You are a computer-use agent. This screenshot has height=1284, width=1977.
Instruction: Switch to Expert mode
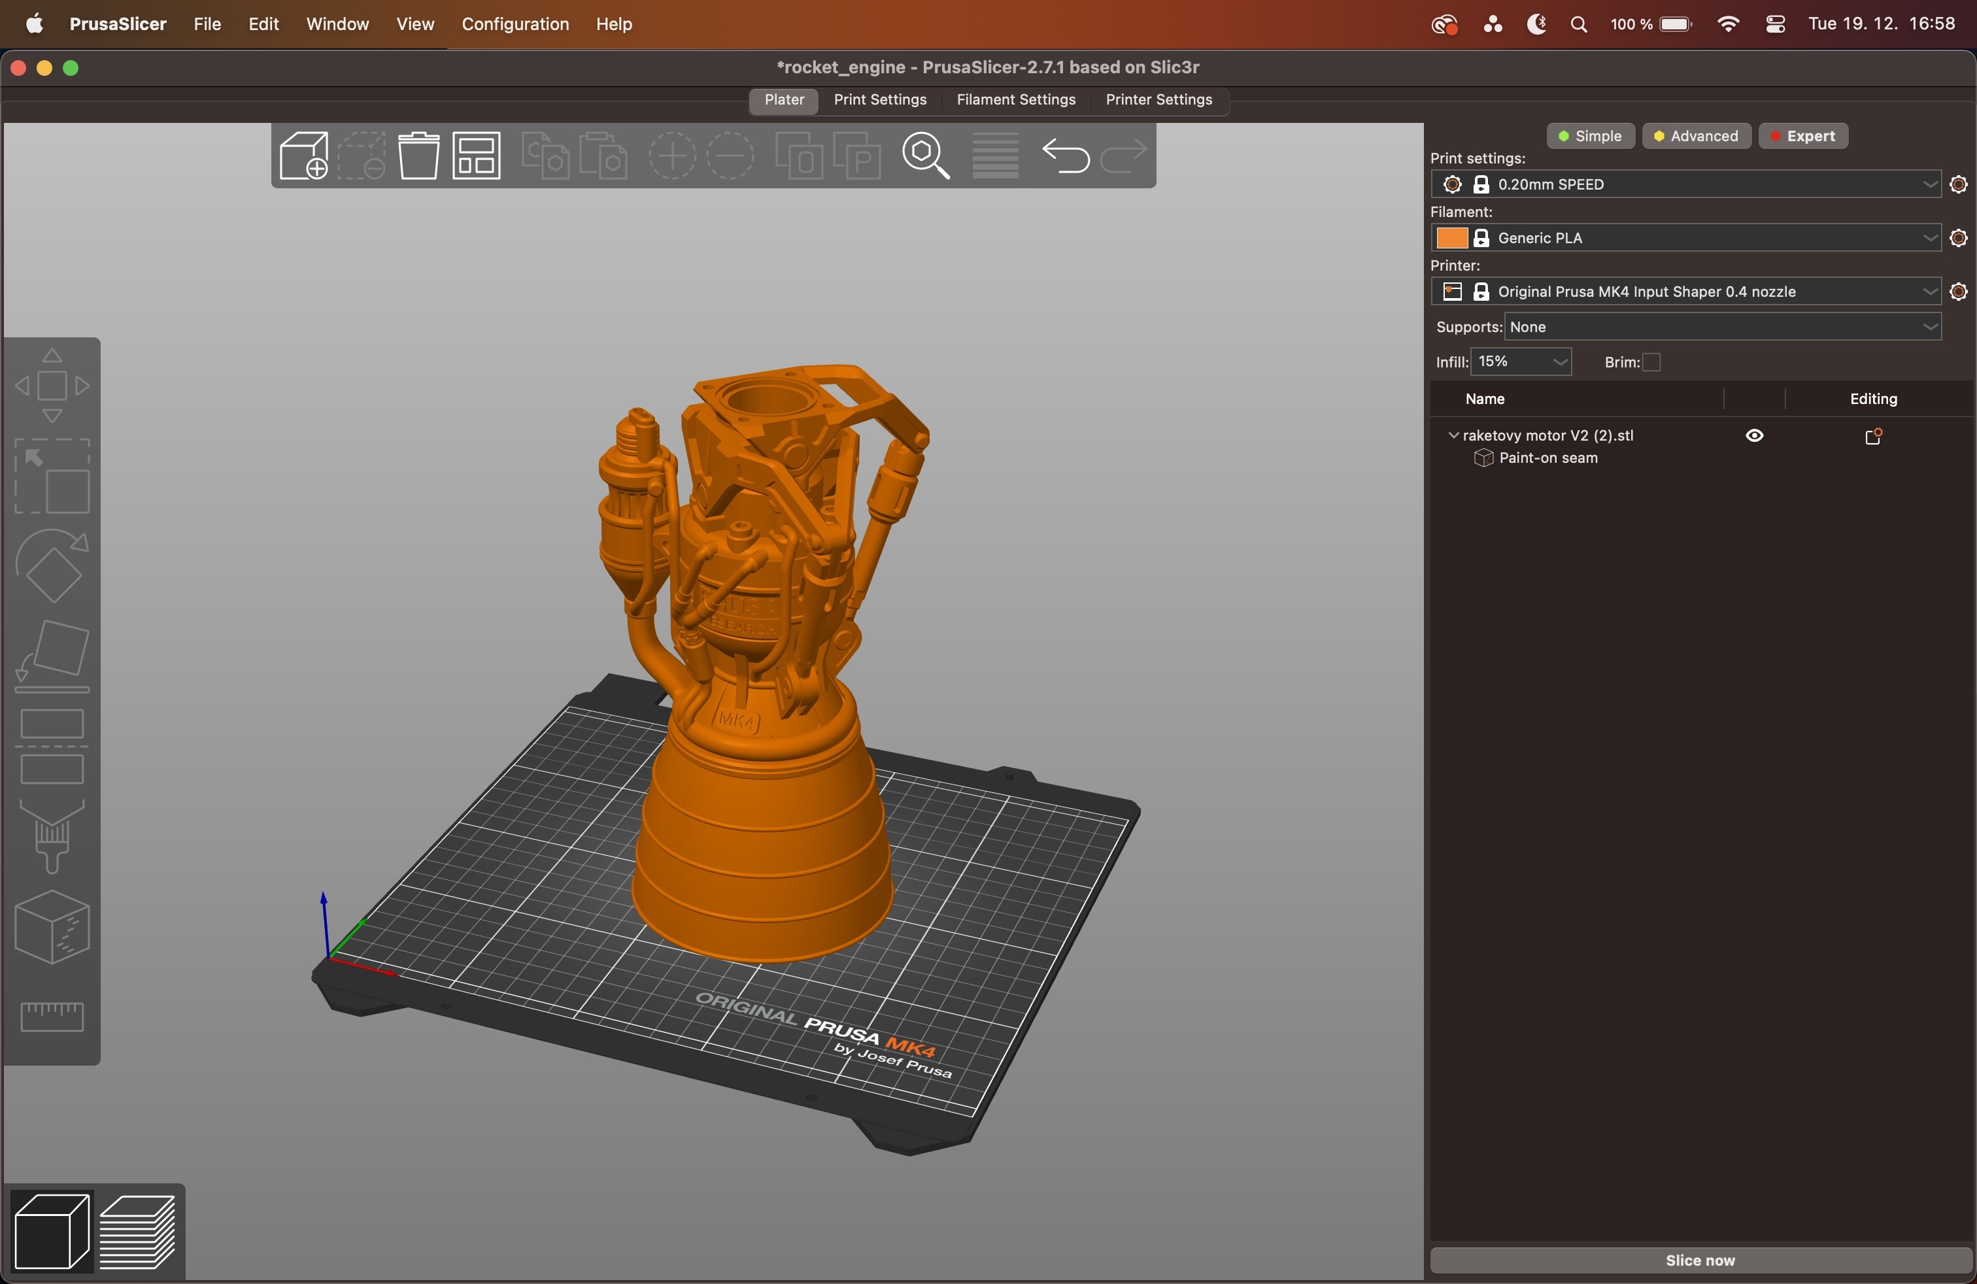[1802, 136]
